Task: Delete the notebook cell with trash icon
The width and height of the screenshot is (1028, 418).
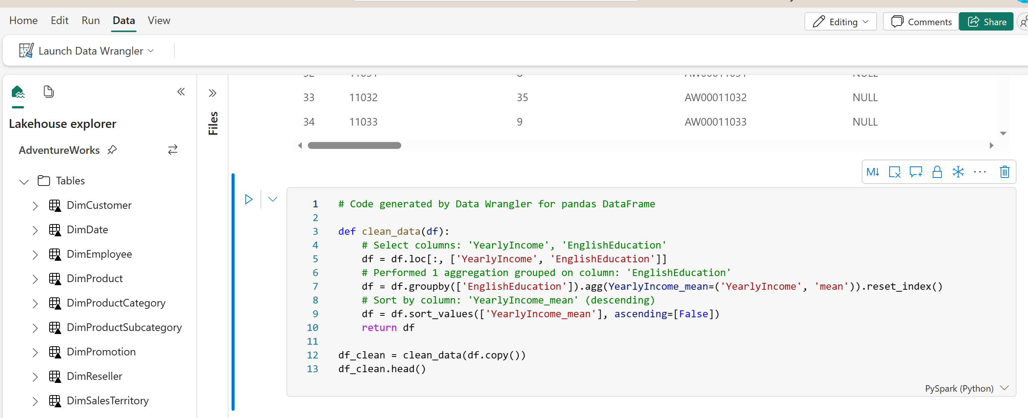Action: pyautogui.click(x=1004, y=172)
